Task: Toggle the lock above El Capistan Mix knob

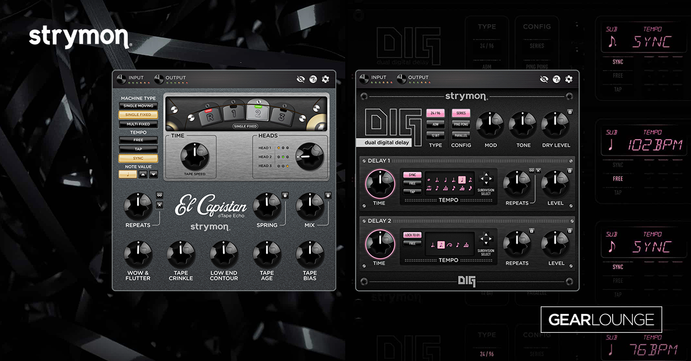Action: point(328,195)
